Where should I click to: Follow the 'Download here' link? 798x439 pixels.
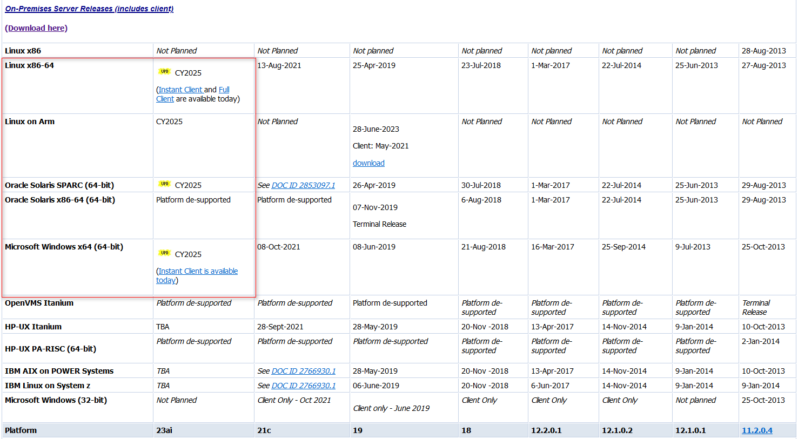tap(37, 28)
